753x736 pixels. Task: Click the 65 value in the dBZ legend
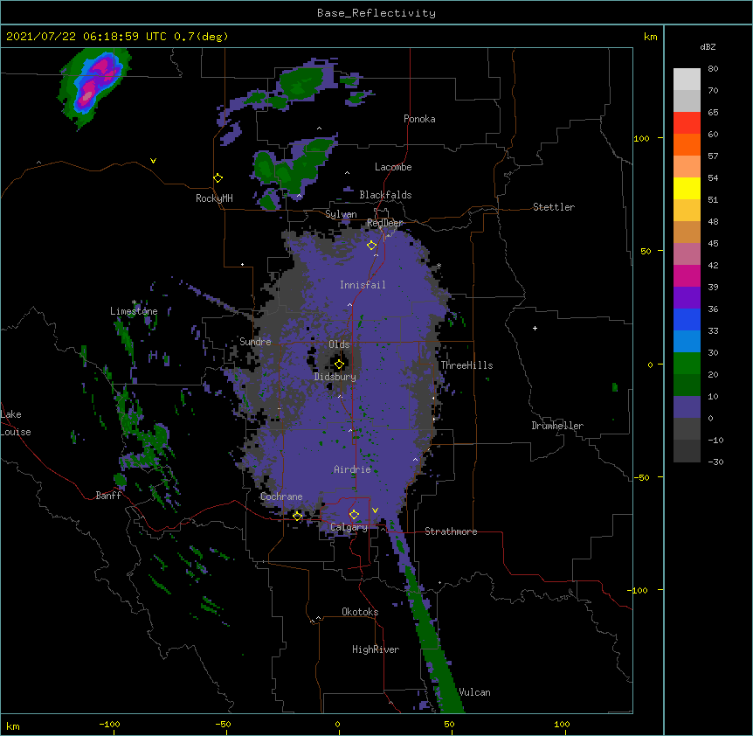coord(713,113)
